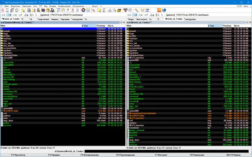Open the Навигация menu

[x=26, y=6]
